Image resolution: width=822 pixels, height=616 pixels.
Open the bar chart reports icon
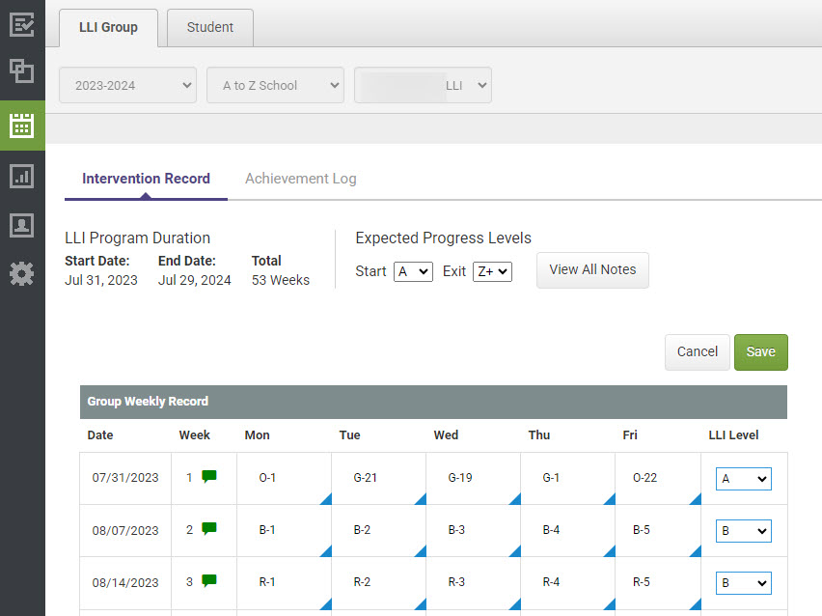[x=22, y=177]
